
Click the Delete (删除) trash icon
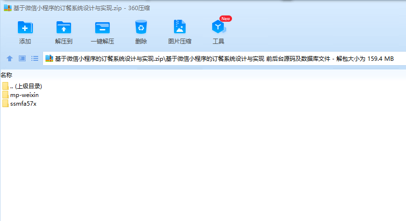click(141, 27)
